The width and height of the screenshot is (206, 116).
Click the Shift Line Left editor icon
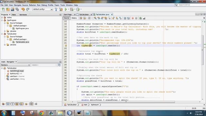(x=125, y=18)
